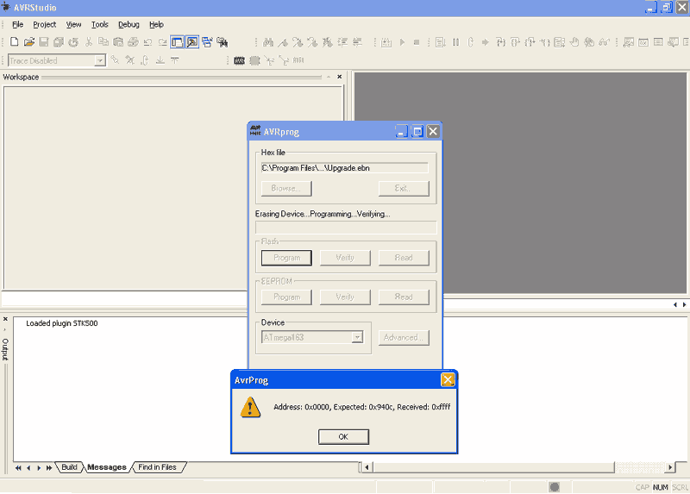Viewport: 690px width, 494px height.
Task: Switch to the Build output tab
Action: click(x=69, y=467)
